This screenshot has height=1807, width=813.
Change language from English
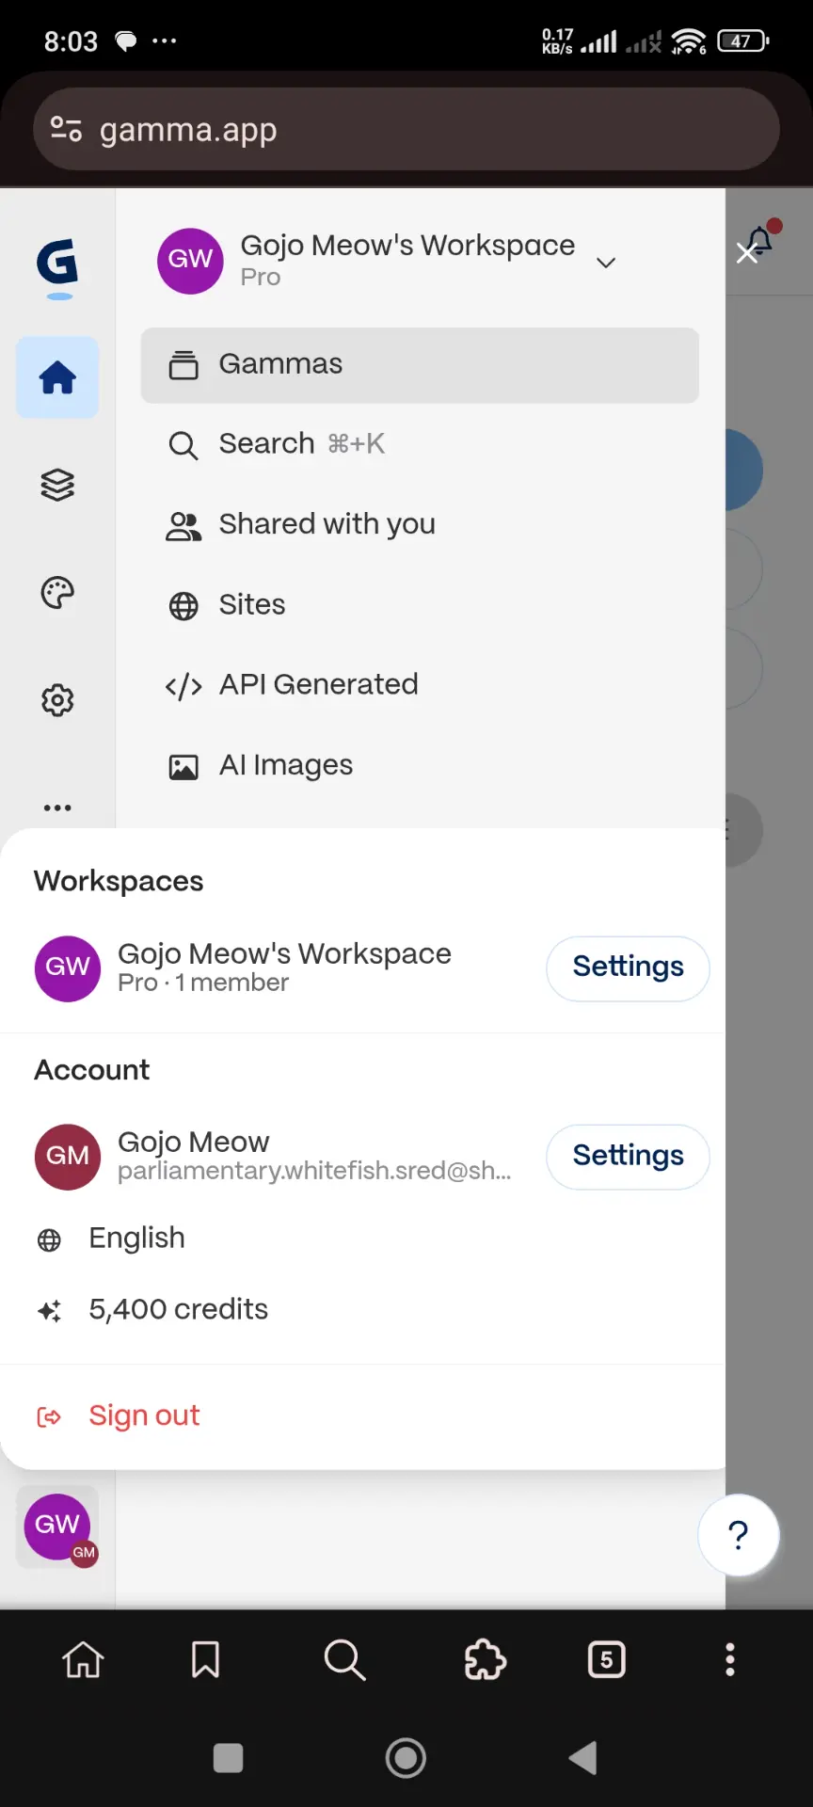pyautogui.click(x=362, y=1239)
